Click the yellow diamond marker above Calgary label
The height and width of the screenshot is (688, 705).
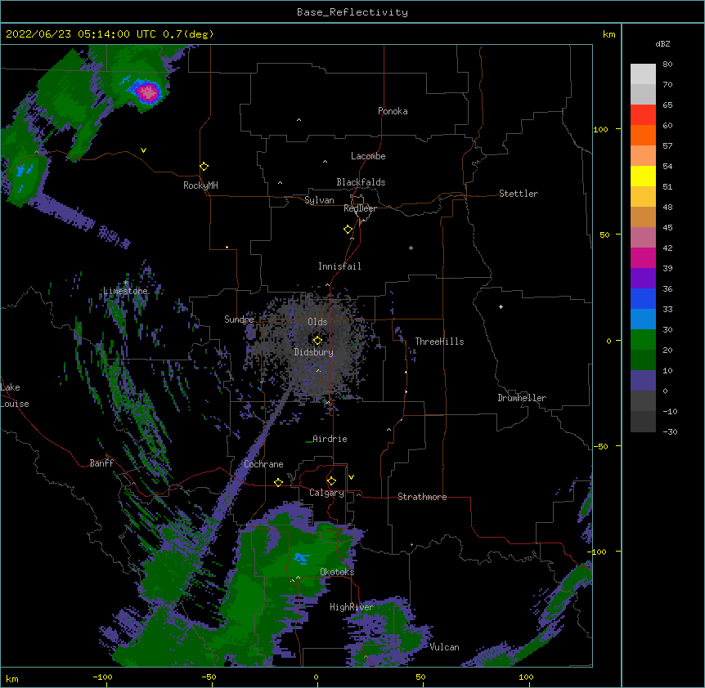tap(331, 481)
